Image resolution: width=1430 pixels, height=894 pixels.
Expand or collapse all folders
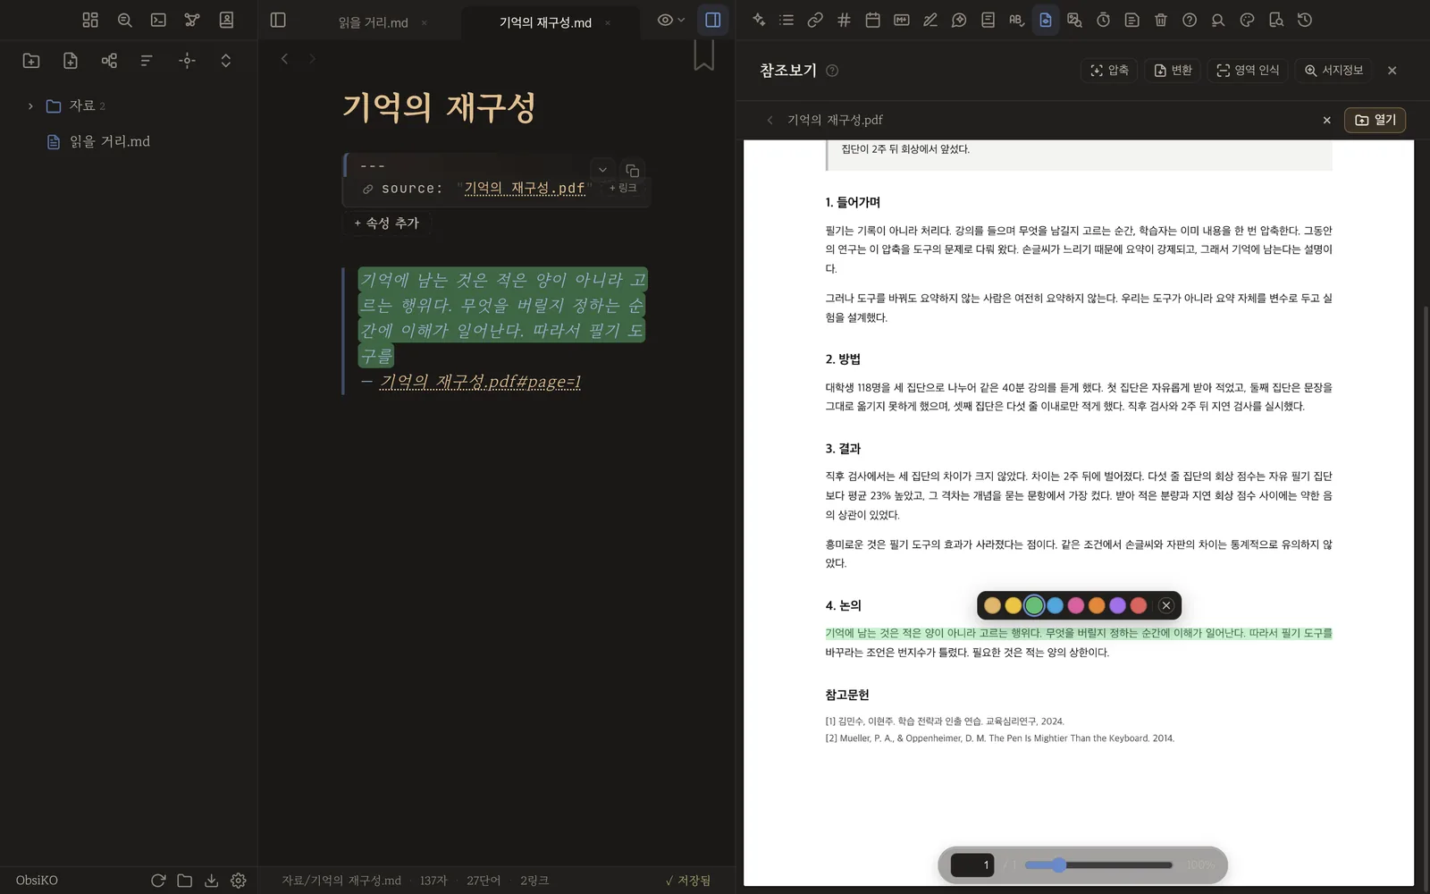click(x=226, y=61)
